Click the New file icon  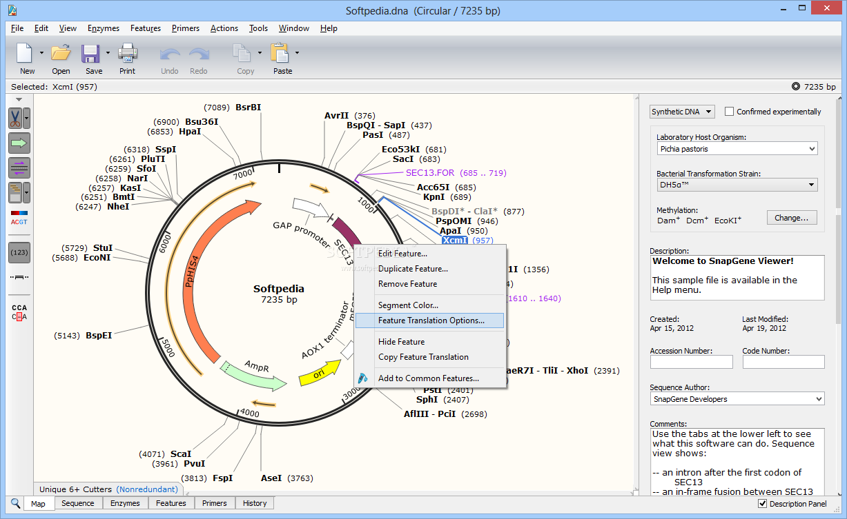point(26,53)
